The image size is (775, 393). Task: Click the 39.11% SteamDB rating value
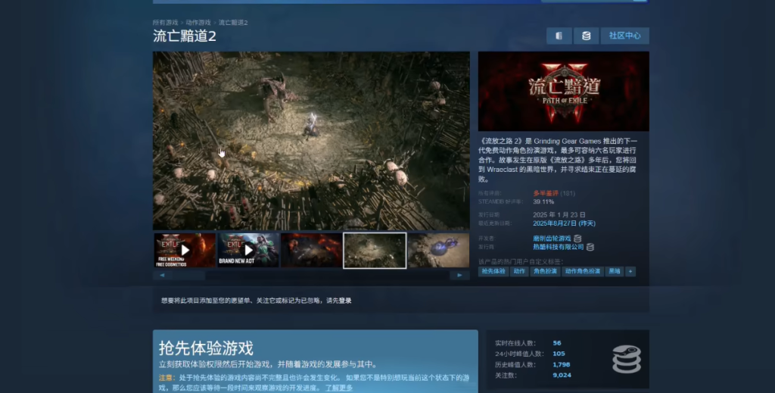pos(543,201)
